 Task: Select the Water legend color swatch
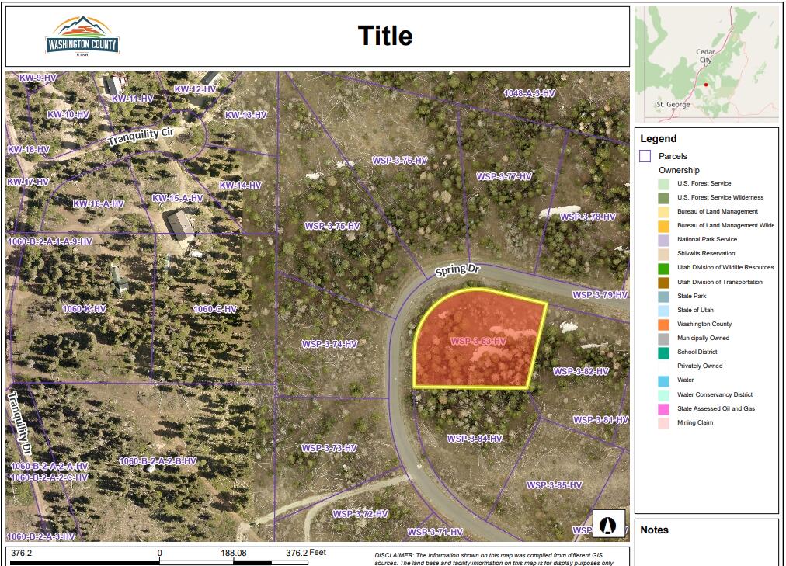pos(664,380)
